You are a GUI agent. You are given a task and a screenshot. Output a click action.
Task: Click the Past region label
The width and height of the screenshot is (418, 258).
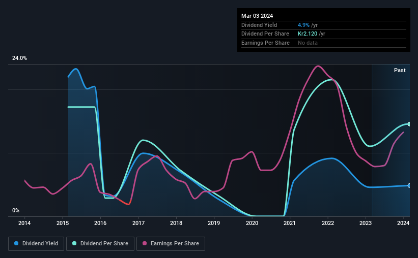tap(400, 70)
